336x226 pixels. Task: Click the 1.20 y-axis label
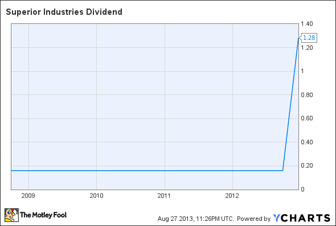(x=307, y=48)
